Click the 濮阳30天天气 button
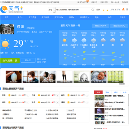The width and height of the screenshot is (129, 129). (119, 26)
